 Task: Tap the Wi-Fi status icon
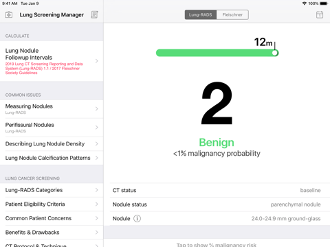[304, 3]
